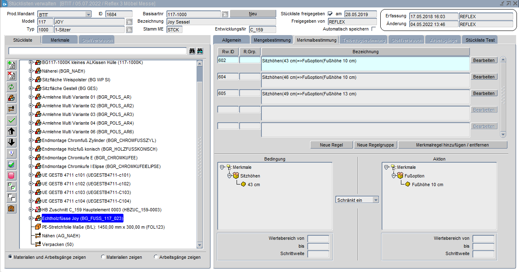
Task: Move item up with the up arrow icon
Action: tap(12, 131)
